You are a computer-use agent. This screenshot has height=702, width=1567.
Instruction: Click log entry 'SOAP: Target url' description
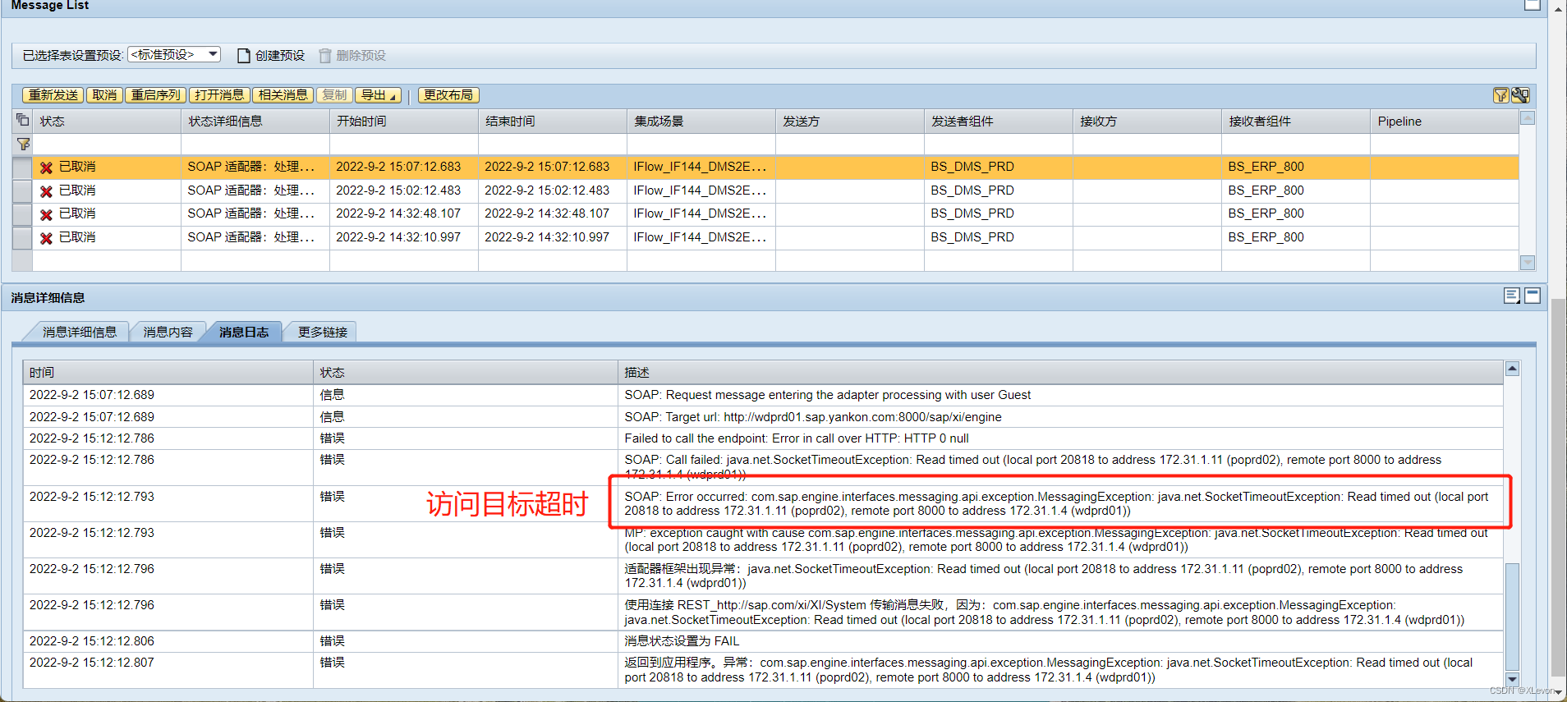coord(813,417)
